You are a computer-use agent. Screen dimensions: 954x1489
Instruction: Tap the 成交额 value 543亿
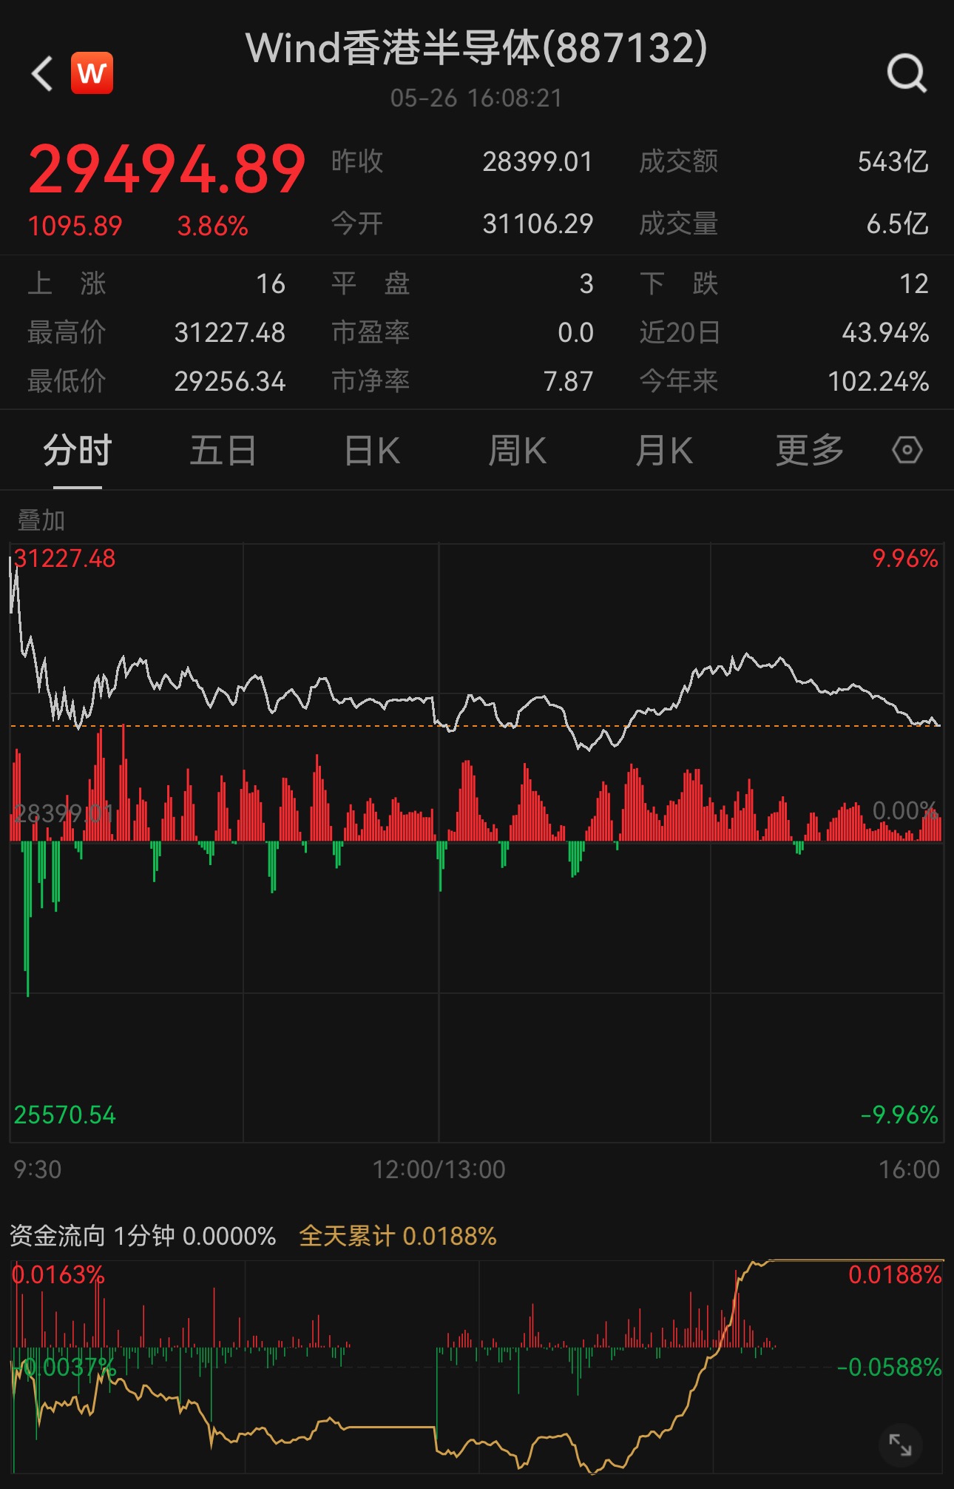tap(893, 161)
